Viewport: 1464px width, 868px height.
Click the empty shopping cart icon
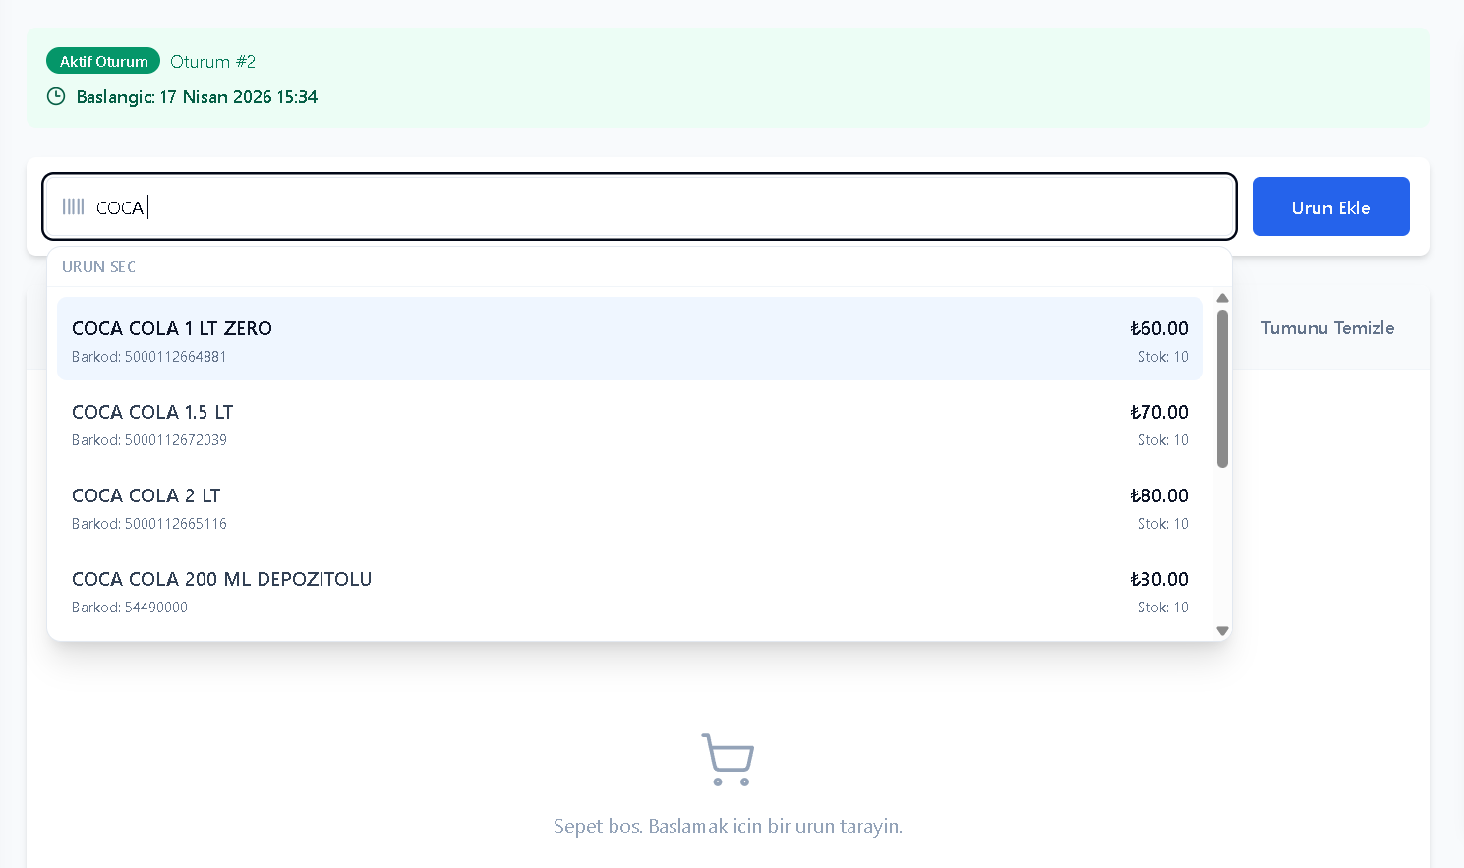[728, 758]
